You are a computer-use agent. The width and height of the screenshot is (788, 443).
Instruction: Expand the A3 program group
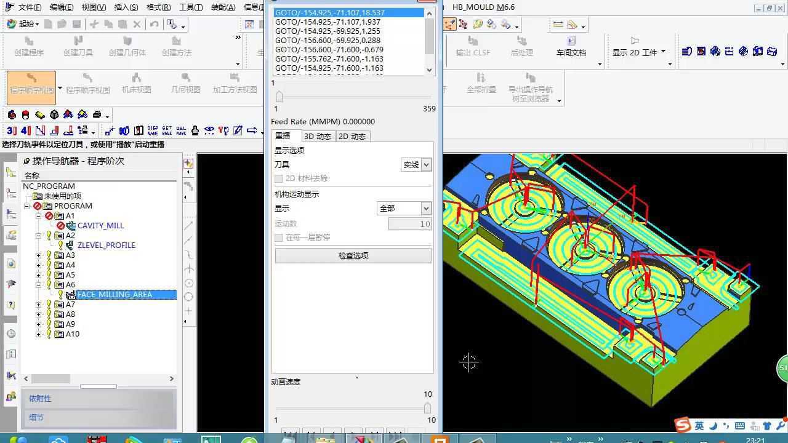[x=39, y=255]
